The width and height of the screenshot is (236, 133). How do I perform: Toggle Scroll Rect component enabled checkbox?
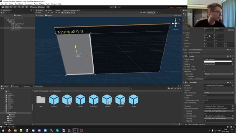pyautogui.click(x=188, y=82)
